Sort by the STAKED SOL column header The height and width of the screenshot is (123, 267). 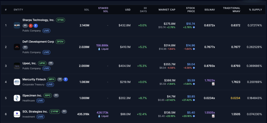(x=103, y=10)
